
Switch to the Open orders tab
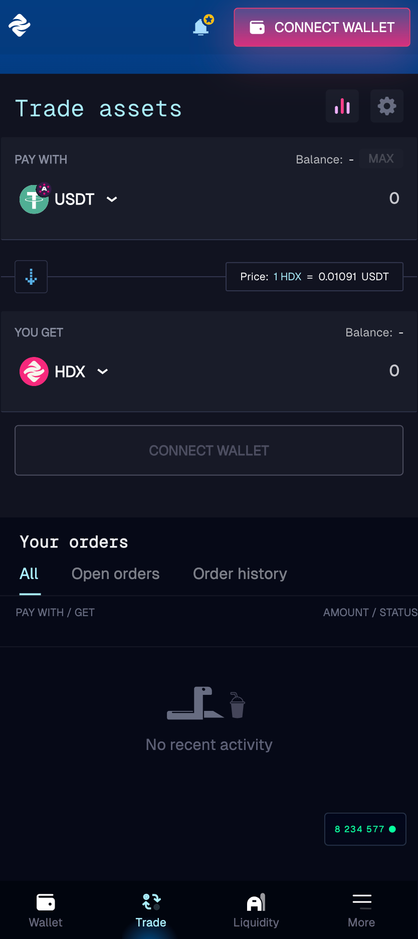[x=116, y=574]
